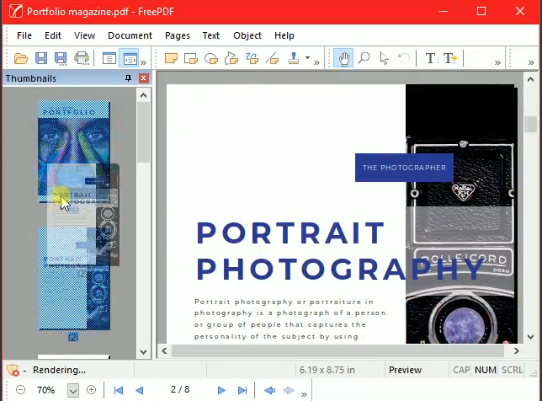Choose the arrow Select tool
Viewport: 542px width, 401px height.
385,58
